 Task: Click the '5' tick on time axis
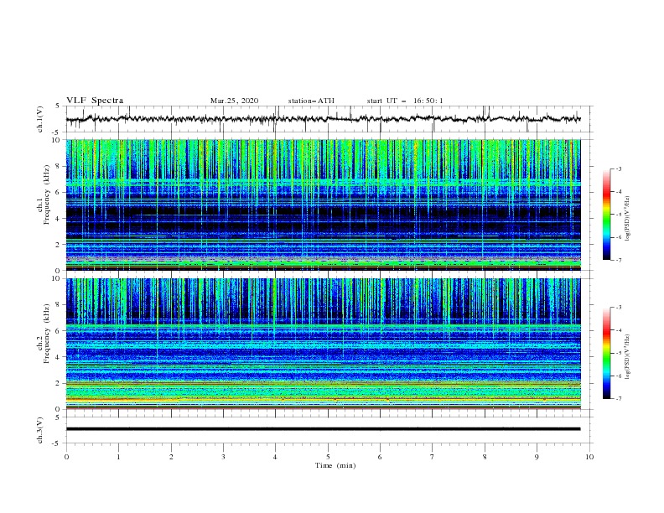point(328,457)
